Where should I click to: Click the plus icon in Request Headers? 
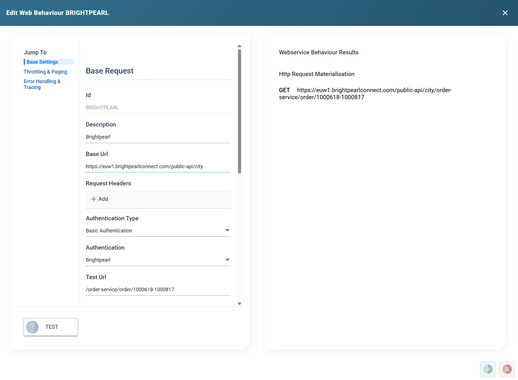(x=94, y=199)
